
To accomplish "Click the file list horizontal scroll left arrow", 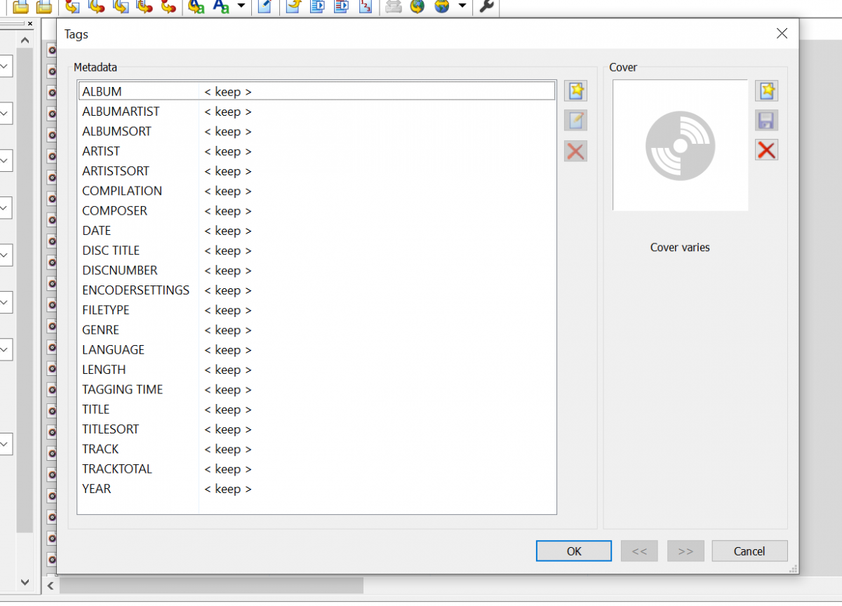I will [x=51, y=585].
